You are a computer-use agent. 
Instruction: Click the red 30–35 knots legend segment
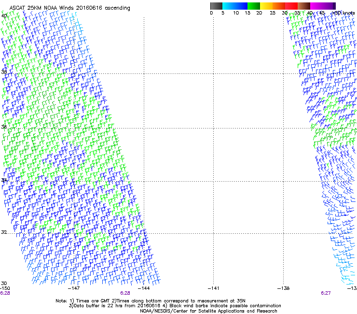click(291, 6)
